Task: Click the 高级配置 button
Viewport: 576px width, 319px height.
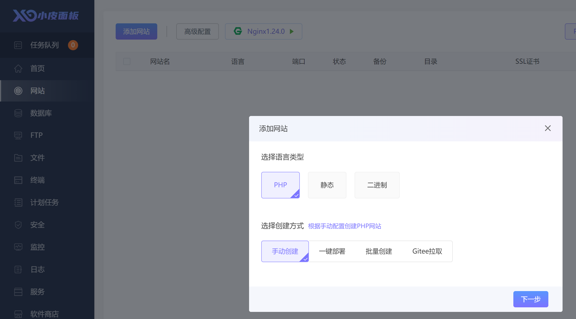Action: pos(198,31)
